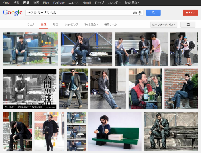This screenshot has width=201, height=153.
Task: Expand もっと見る in the top black bar
Action: click(132, 2)
